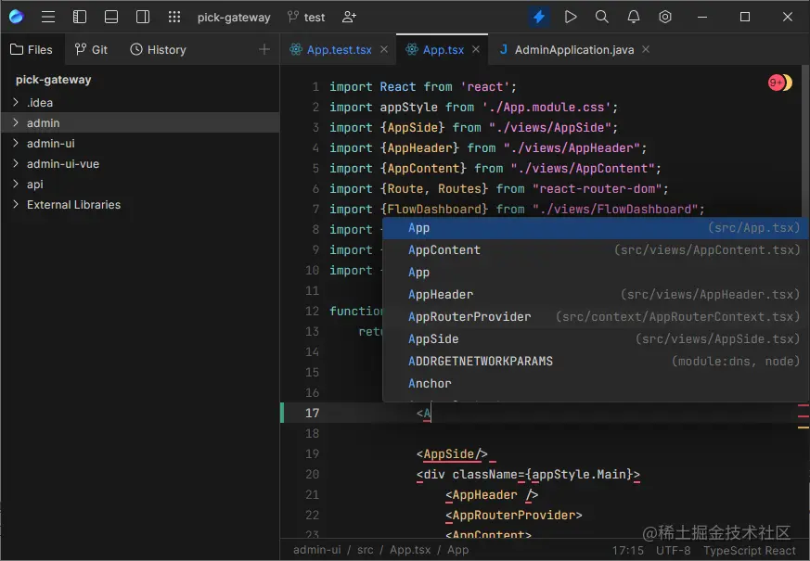Click the add collaborator icon

(x=349, y=17)
